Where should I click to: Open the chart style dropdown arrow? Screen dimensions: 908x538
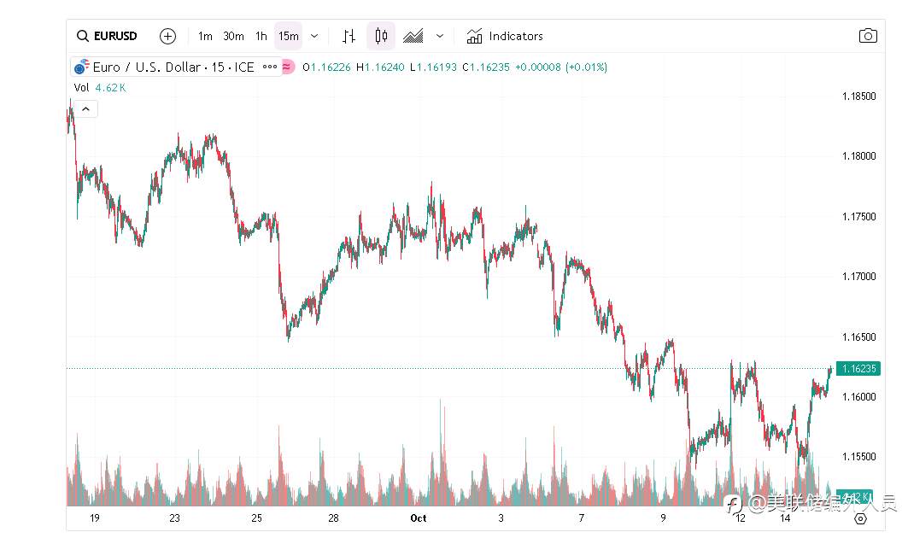[x=440, y=36]
